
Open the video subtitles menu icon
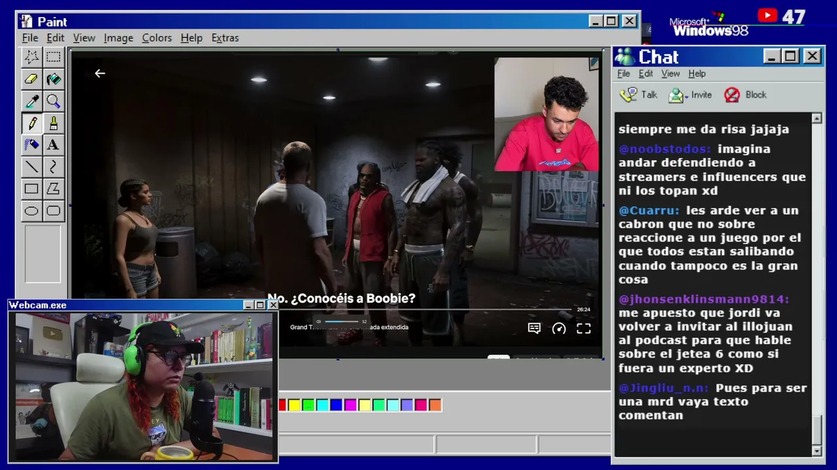[534, 328]
